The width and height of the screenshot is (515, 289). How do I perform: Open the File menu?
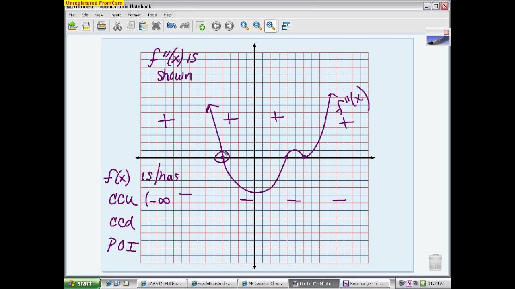[x=72, y=15]
